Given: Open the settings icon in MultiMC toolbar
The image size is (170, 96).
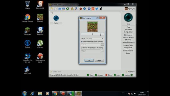Looking at the screenshot, I should click(76, 9).
